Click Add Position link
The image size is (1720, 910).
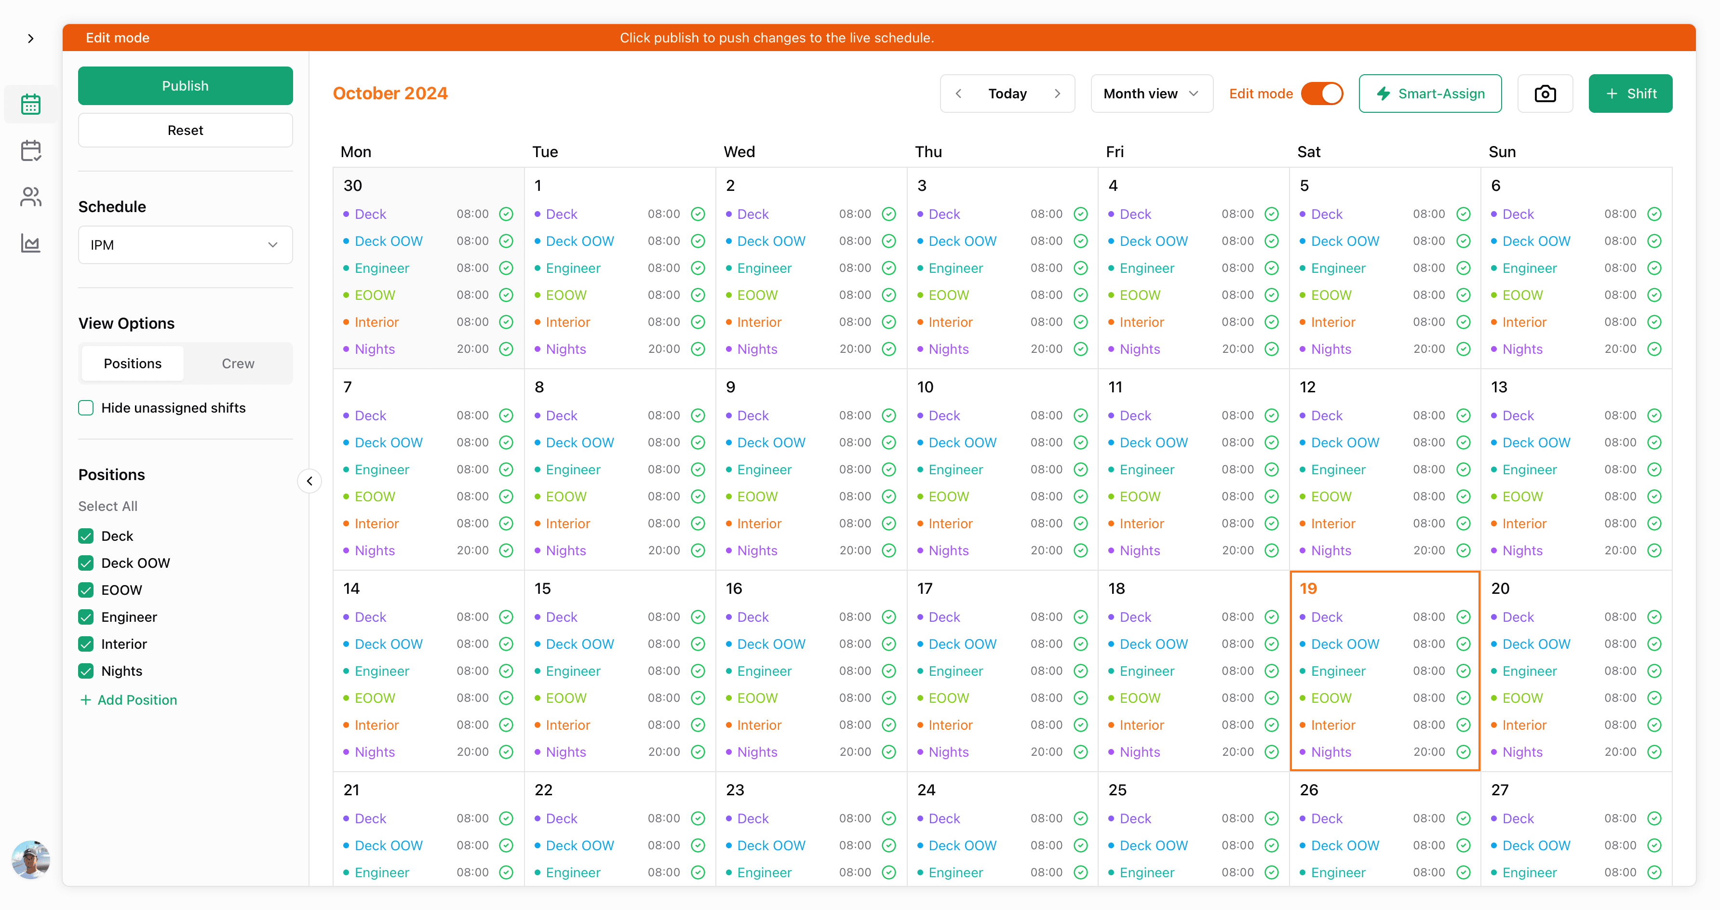(x=128, y=700)
